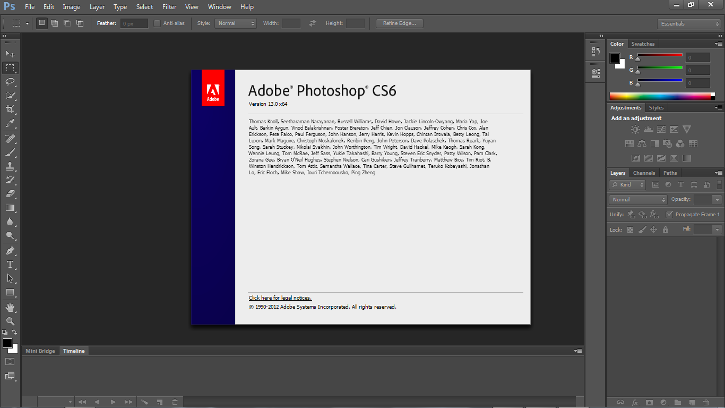Open the Image menu

tap(72, 7)
